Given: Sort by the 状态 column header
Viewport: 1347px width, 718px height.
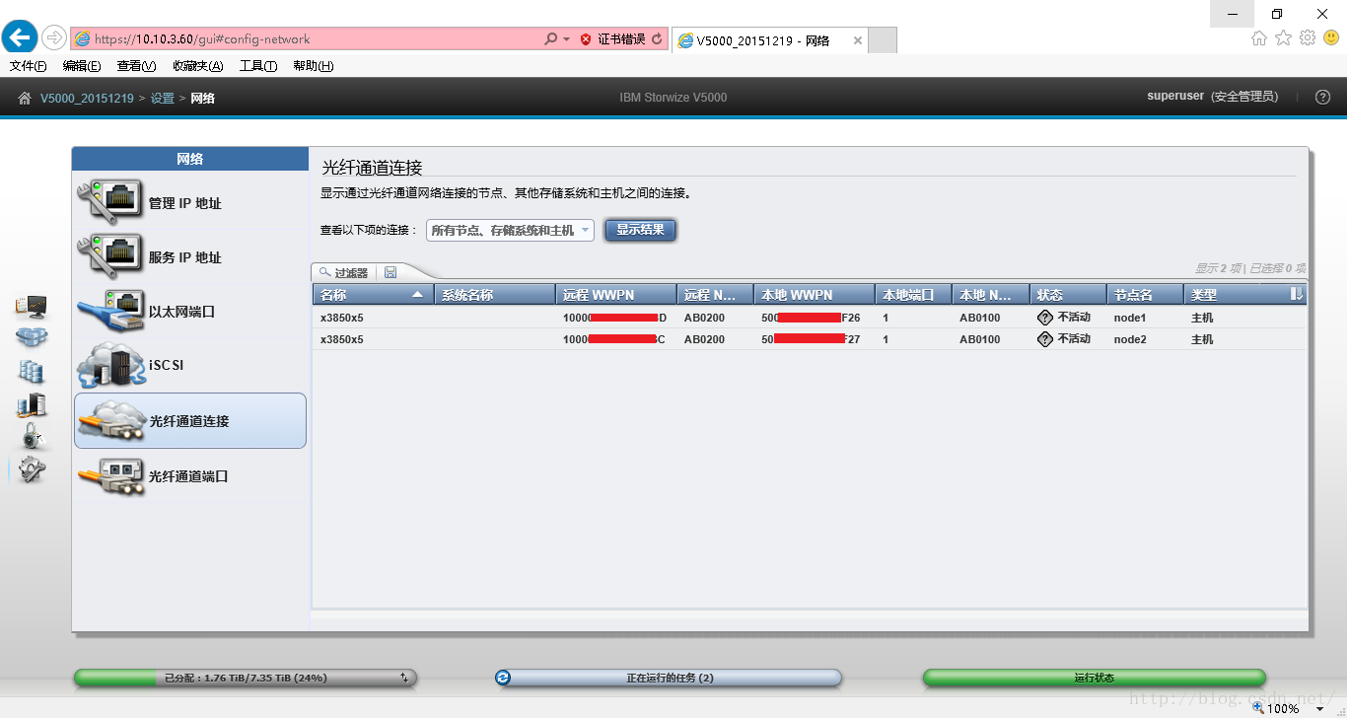Looking at the screenshot, I should (x=1069, y=294).
